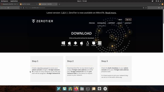164x92 pixels.
Task: Click the Step 1 heading text
Action: (x=35, y=61)
